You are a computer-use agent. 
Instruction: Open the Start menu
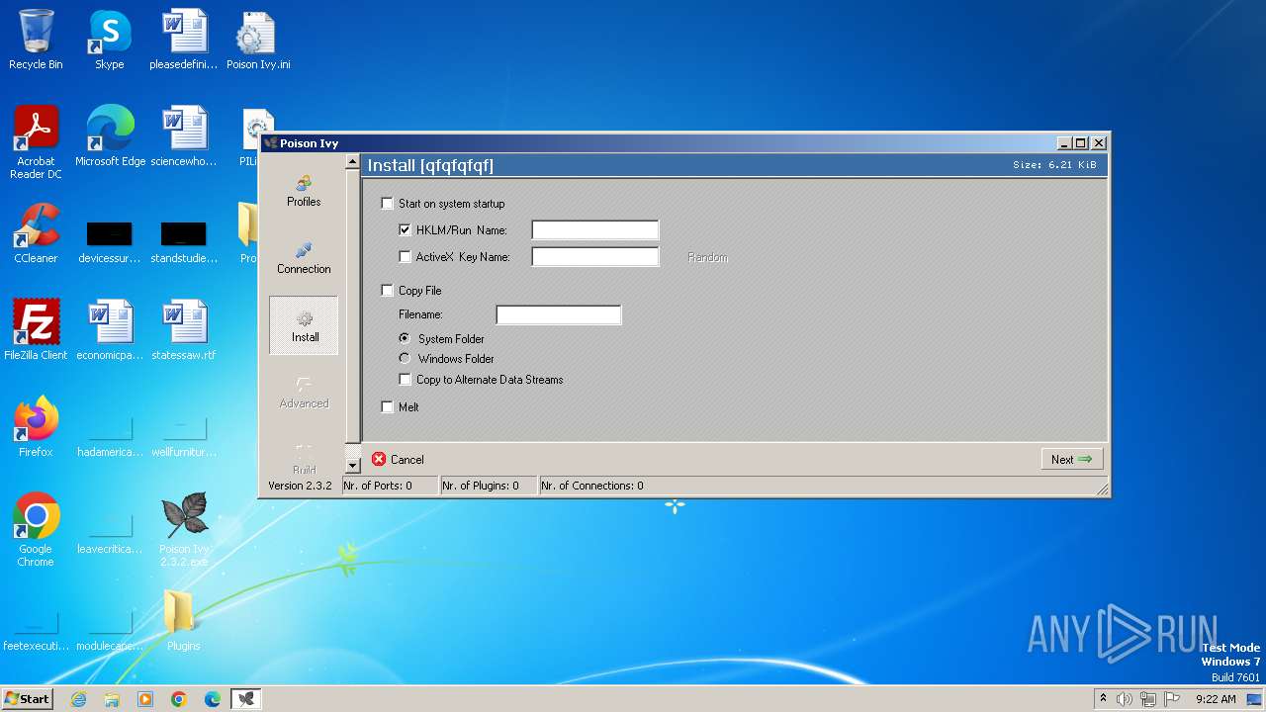tap(28, 698)
